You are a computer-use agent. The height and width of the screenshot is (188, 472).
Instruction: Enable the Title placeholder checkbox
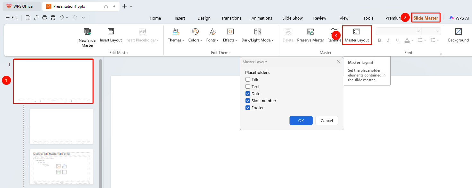(x=248, y=79)
